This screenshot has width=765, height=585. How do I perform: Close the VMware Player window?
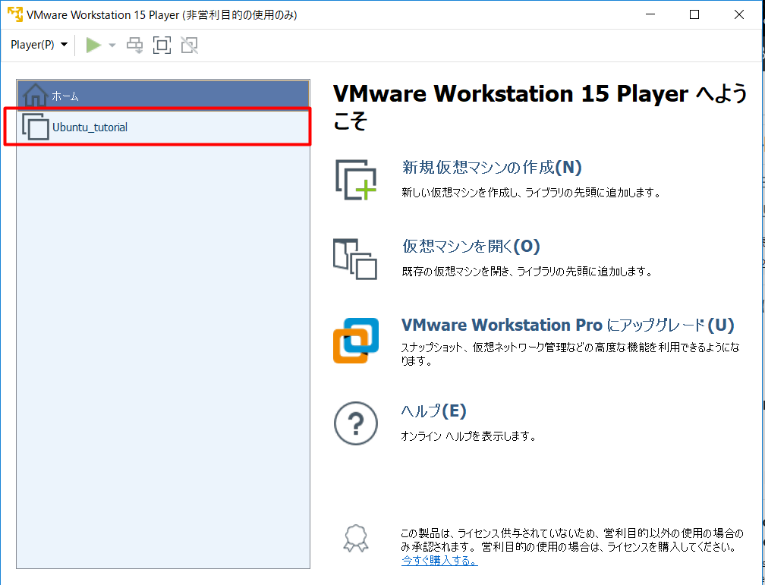point(739,14)
